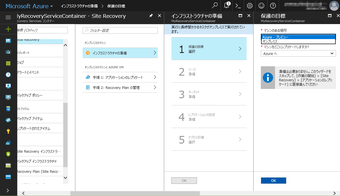The height and width of the screenshot is (196, 340).
Task: Open the マシンをどこにレプリケートしますか dropdown
Action: coord(298,53)
